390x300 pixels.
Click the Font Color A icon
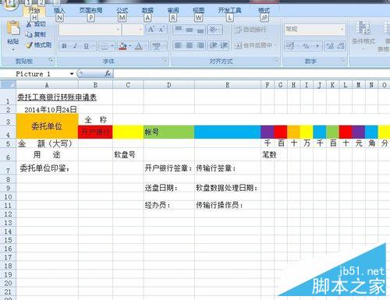click(x=139, y=46)
